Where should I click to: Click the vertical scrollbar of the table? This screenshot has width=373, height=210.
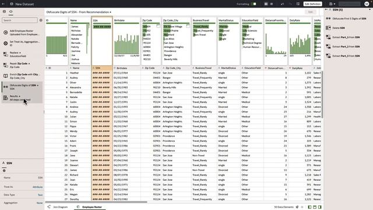322,94
